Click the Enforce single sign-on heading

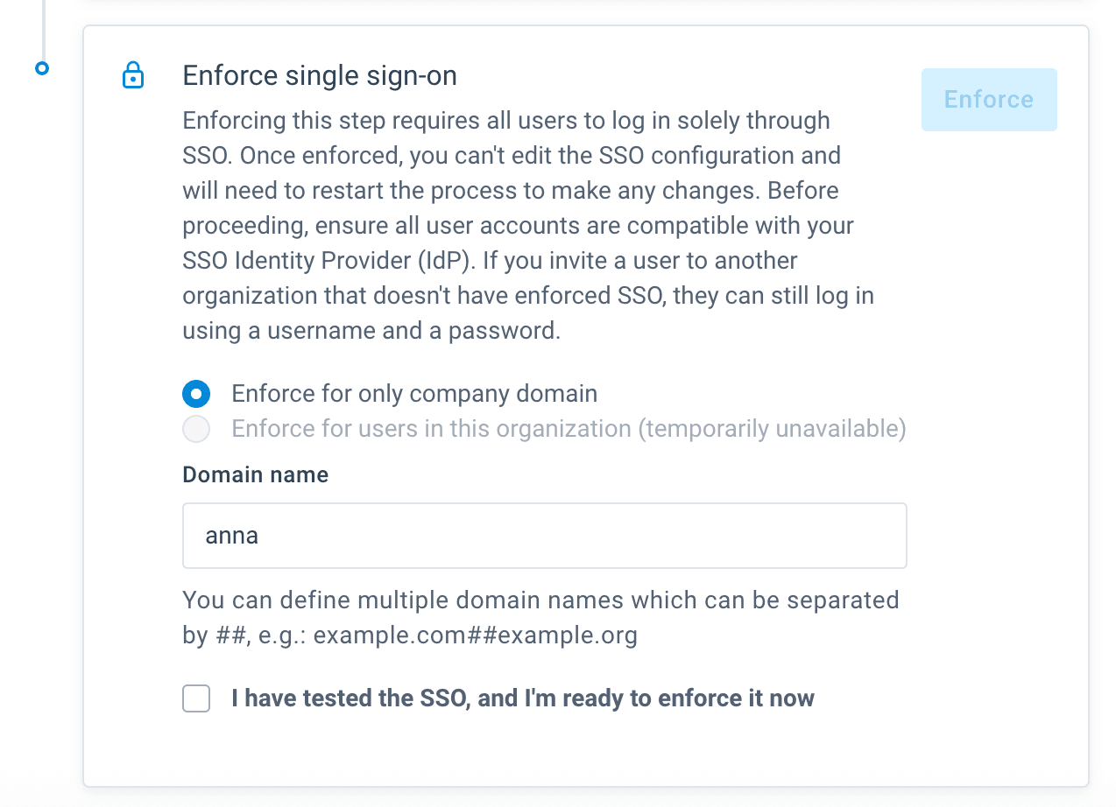tap(319, 76)
